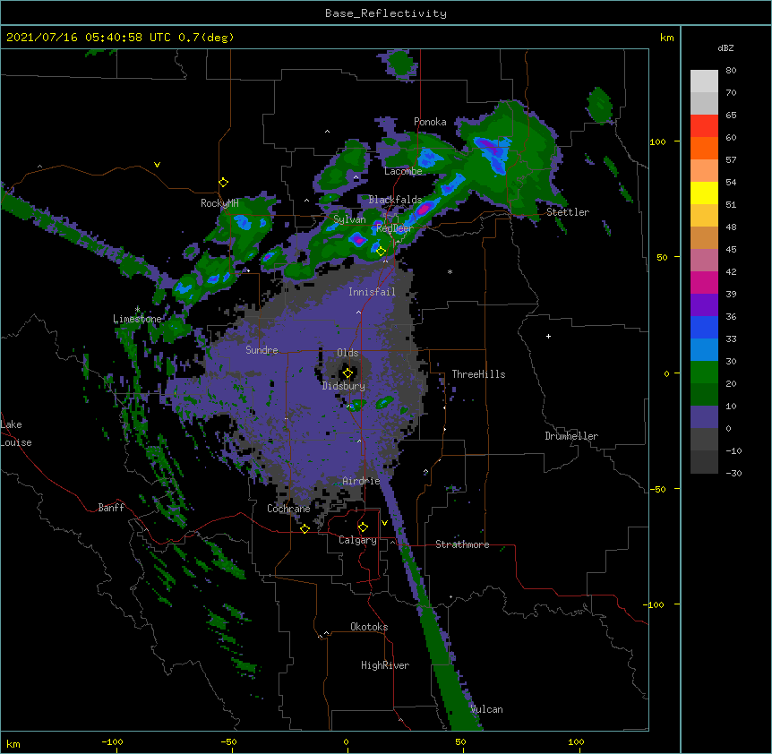
Task: Click the Blackfalds city label
Action: point(395,200)
